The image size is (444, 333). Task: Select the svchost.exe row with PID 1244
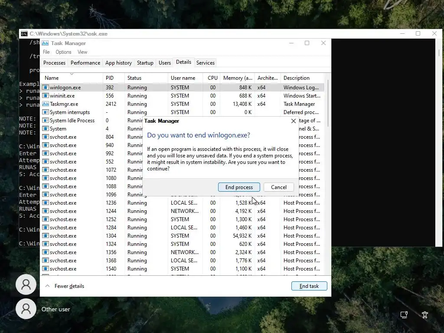click(x=182, y=211)
